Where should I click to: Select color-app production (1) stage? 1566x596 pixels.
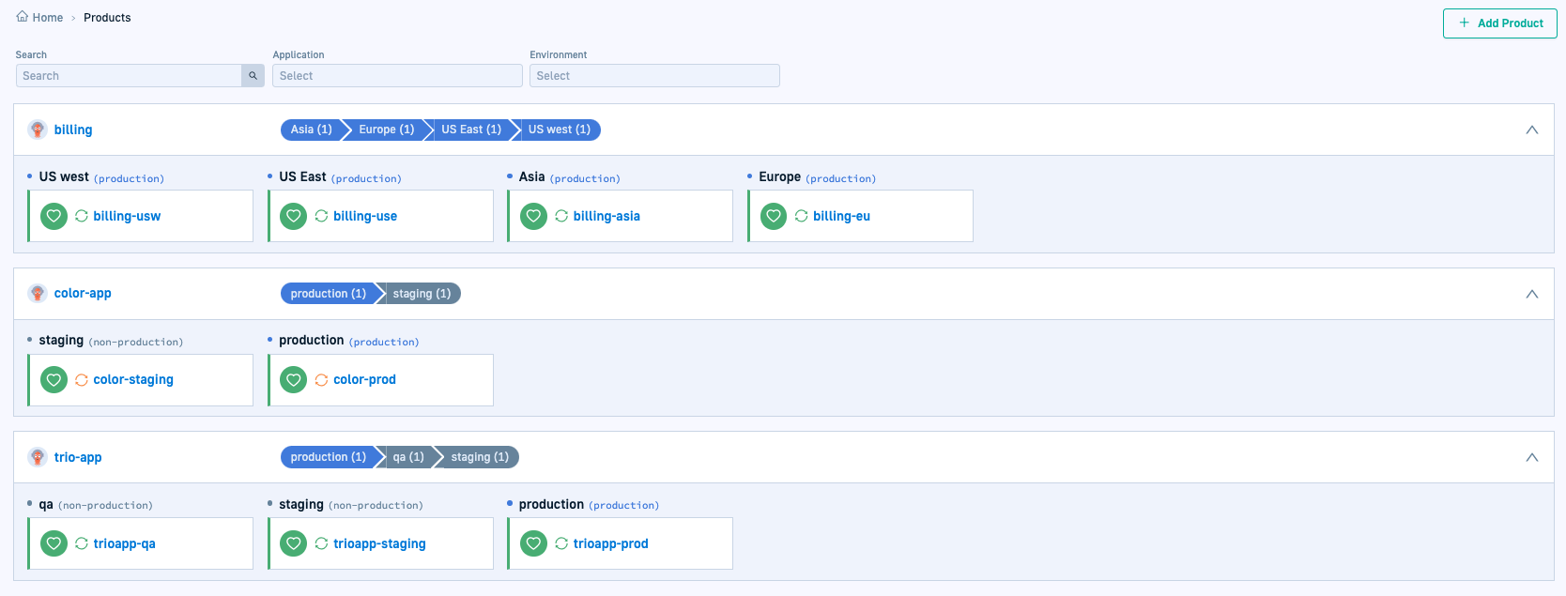coord(329,294)
